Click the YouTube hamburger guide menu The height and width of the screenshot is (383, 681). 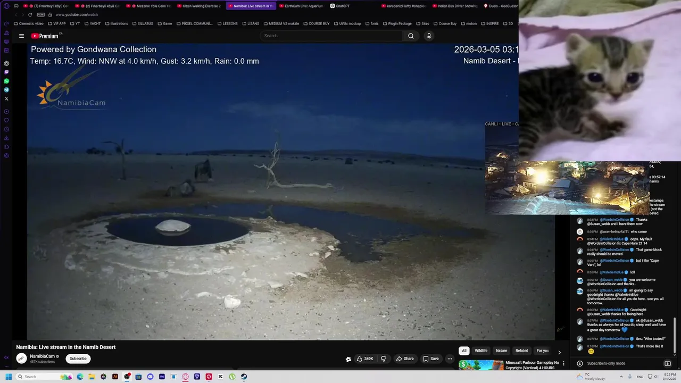tap(21, 36)
